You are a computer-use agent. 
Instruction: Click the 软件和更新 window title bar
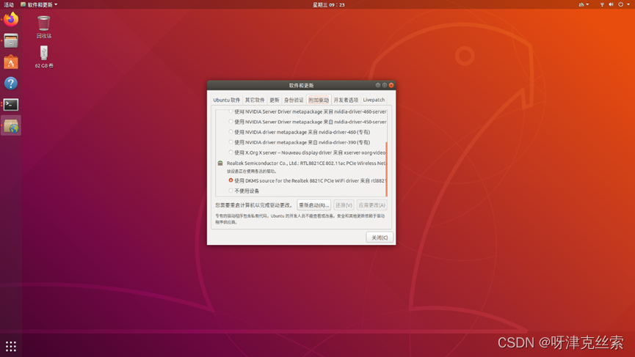tap(301, 85)
